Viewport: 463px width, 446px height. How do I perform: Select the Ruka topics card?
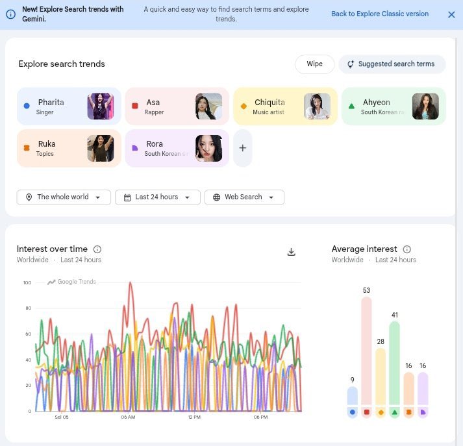coord(69,148)
